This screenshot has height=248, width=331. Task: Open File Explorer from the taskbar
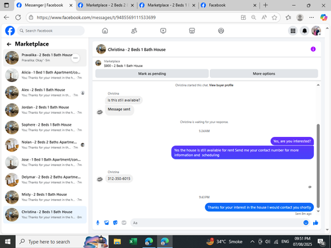[x=117, y=241]
